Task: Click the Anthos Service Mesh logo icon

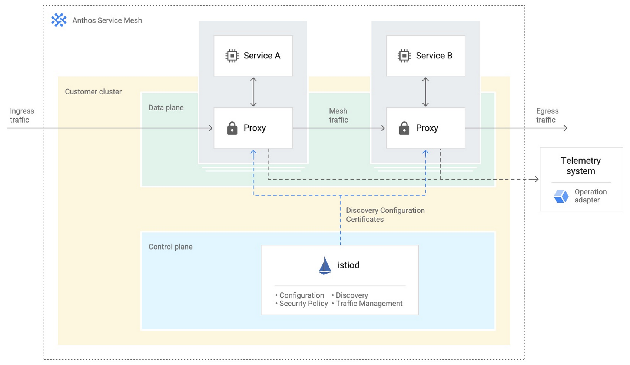Action: pyautogui.click(x=59, y=20)
